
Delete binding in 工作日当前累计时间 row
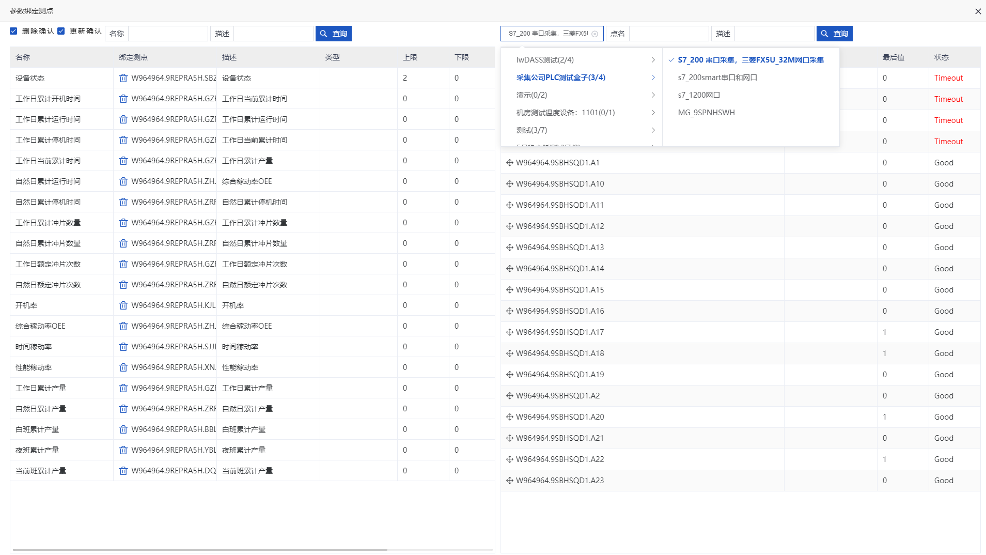click(x=123, y=161)
